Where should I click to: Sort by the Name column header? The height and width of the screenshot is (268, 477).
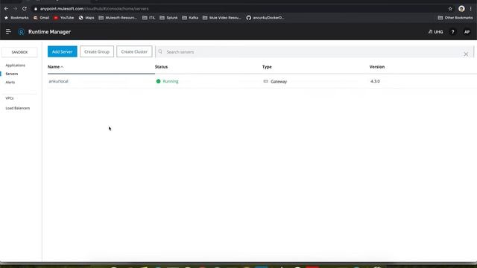tap(55, 67)
